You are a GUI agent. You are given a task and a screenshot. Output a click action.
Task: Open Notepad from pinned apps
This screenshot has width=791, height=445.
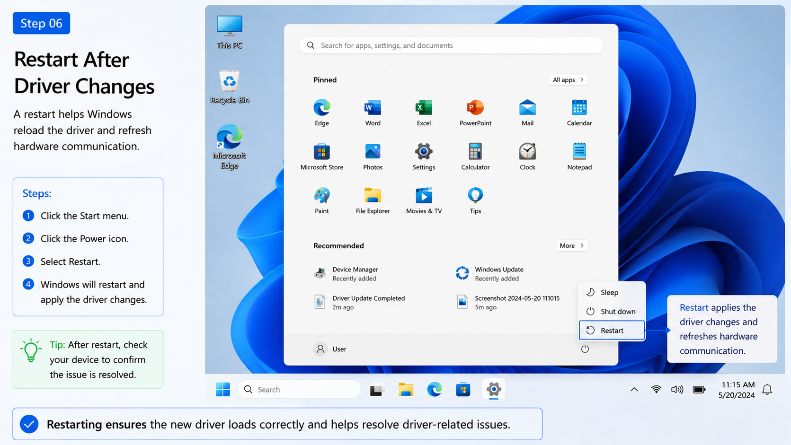coord(579,157)
